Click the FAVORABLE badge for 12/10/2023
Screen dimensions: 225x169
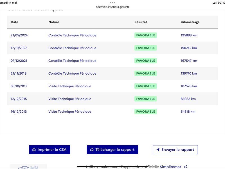pos(145,48)
